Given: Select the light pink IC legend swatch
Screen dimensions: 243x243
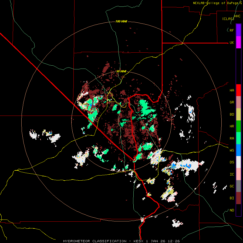Looking at the screenshot, I should coord(238,174).
